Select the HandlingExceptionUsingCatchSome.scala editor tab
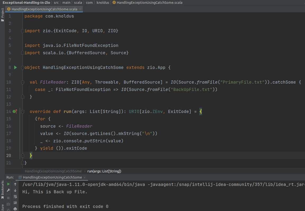Screen dimensions: 305x211 (x=44, y=9)
